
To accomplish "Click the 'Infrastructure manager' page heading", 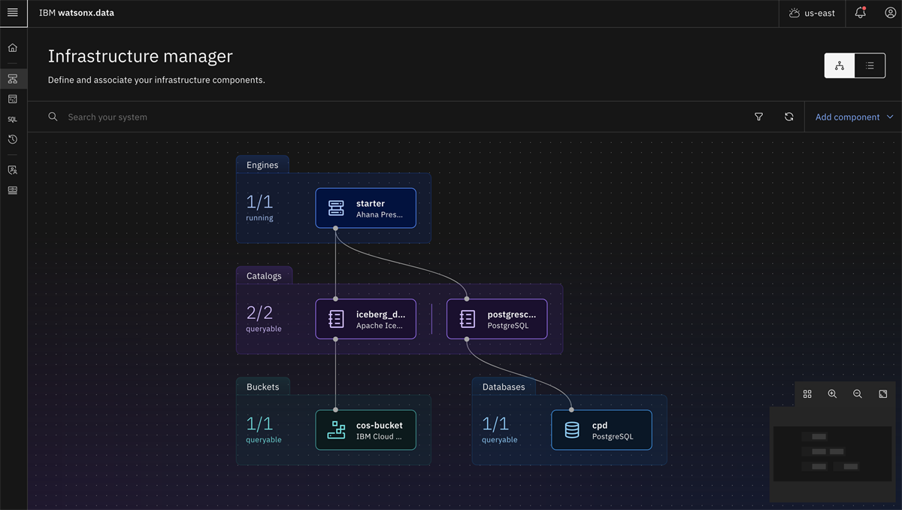I will coord(141,56).
